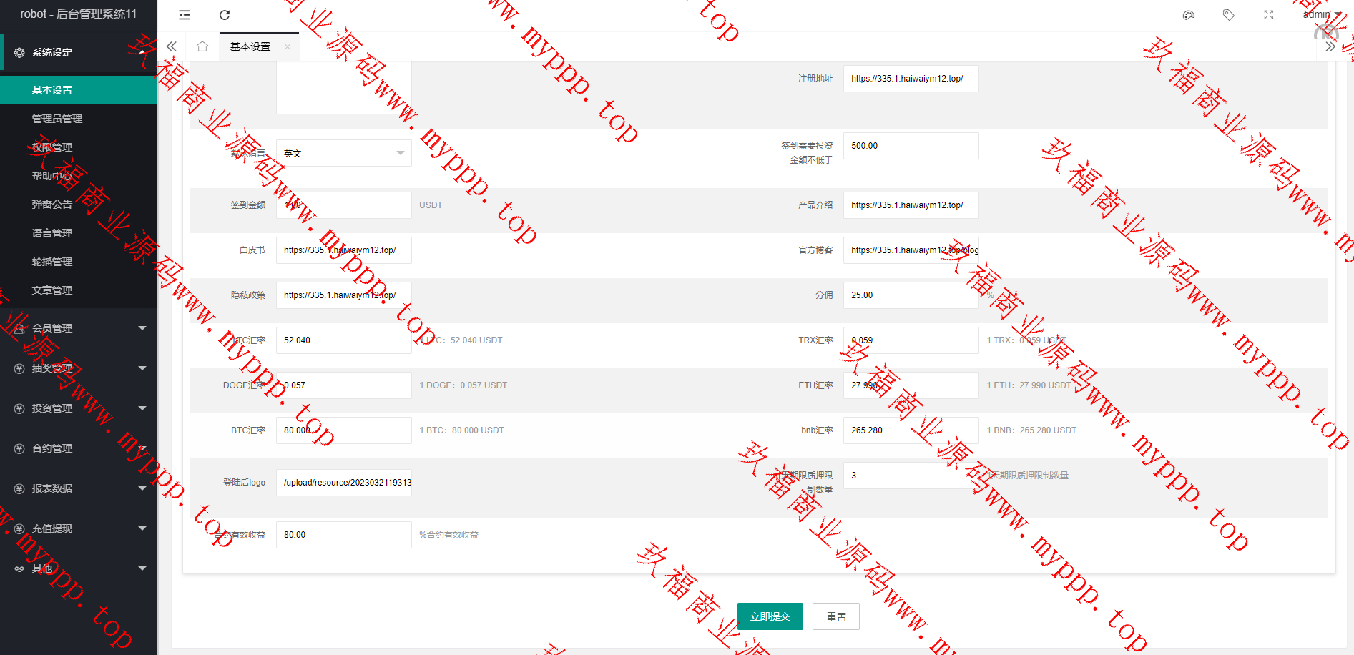Click the sidebar collapse menu icon
1354x655 pixels.
pos(185,15)
